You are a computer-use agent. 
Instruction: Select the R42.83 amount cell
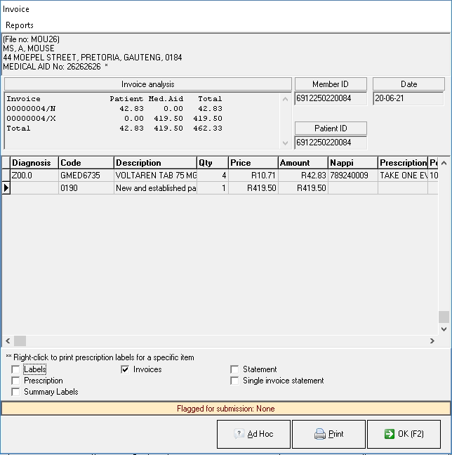coord(303,176)
